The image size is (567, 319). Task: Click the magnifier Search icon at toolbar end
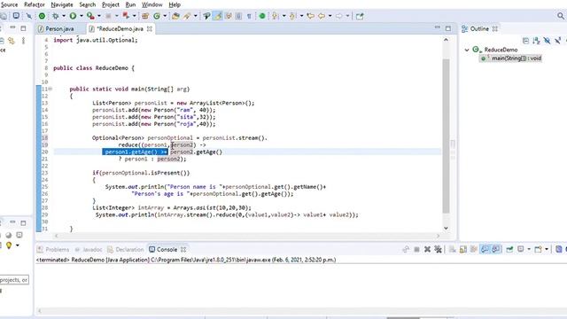click(561, 16)
